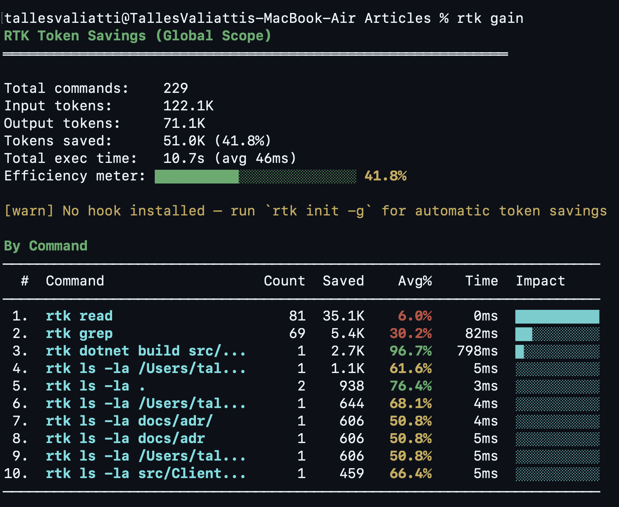Click the 'Avg%' column header
The width and height of the screenshot is (619, 507).
(415, 281)
